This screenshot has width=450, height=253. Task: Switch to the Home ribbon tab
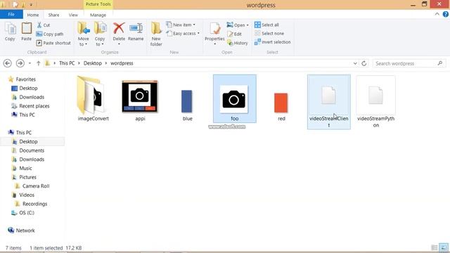pyautogui.click(x=33, y=15)
